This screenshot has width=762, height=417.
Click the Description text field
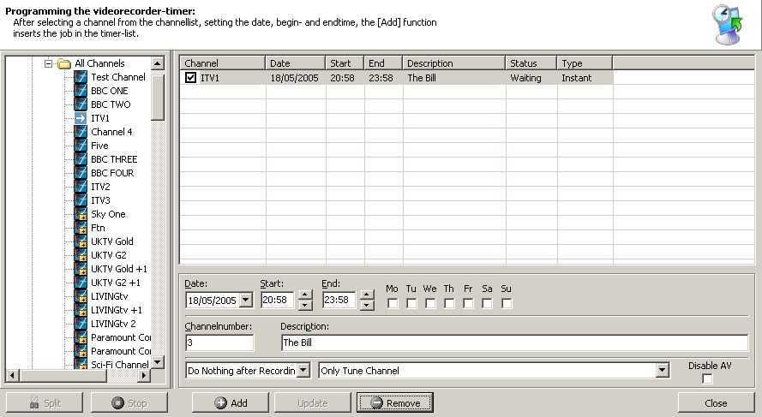click(x=514, y=343)
